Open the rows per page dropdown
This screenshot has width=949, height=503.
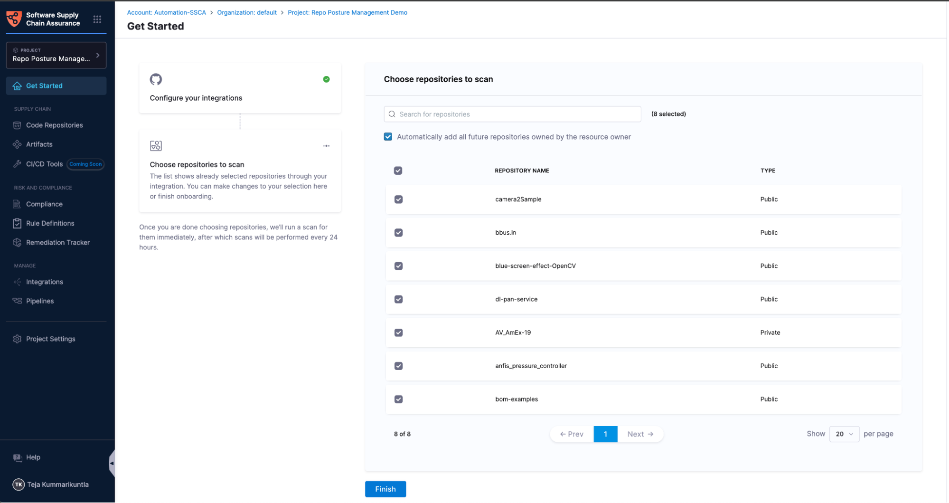(x=844, y=434)
